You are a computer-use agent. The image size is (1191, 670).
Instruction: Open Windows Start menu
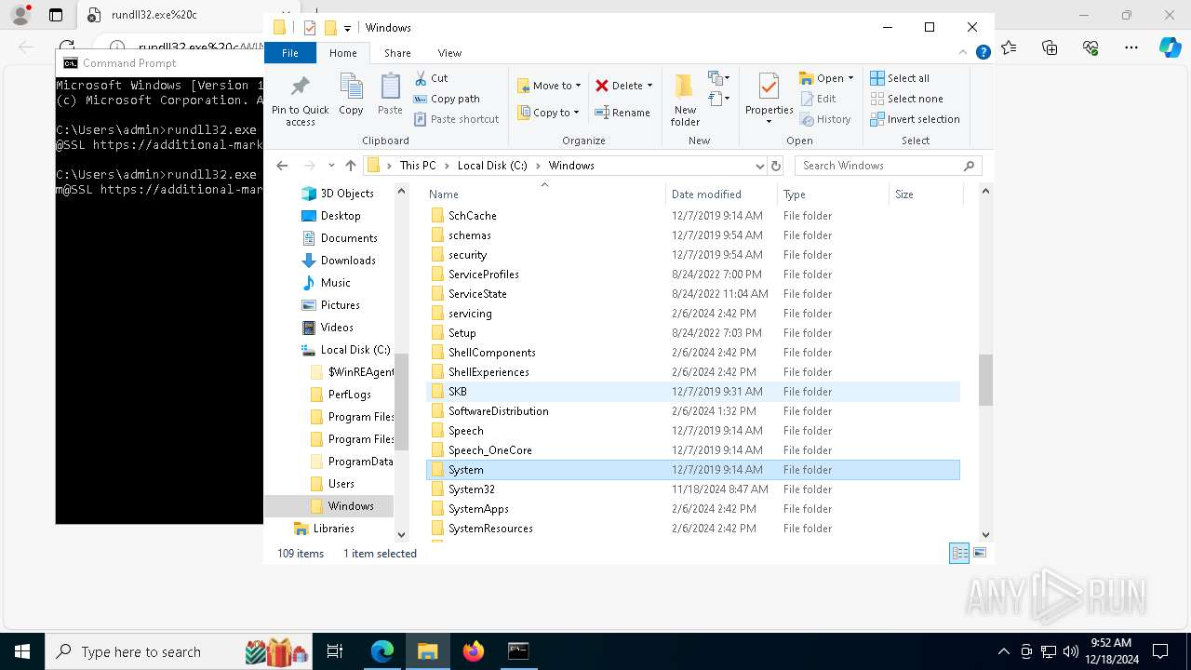(x=22, y=651)
